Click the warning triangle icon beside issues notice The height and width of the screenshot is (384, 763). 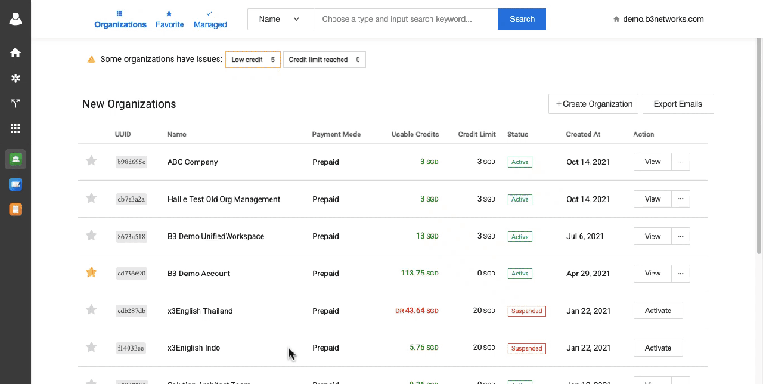click(x=91, y=60)
